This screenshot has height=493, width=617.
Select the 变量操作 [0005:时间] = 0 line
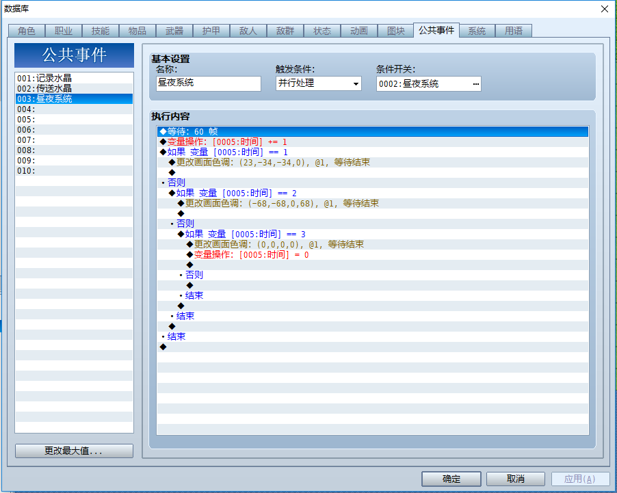coord(373,254)
